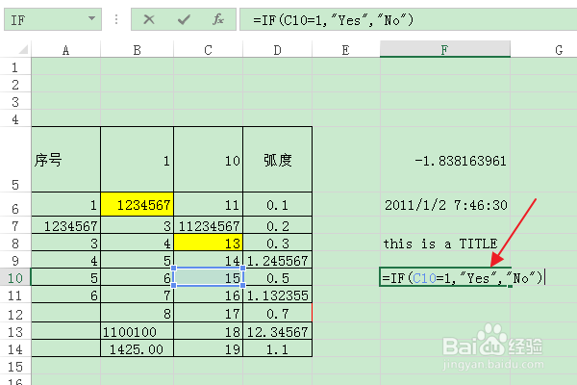The height and width of the screenshot is (385, 577).
Task: Select row 8 header
Action: (x=15, y=243)
